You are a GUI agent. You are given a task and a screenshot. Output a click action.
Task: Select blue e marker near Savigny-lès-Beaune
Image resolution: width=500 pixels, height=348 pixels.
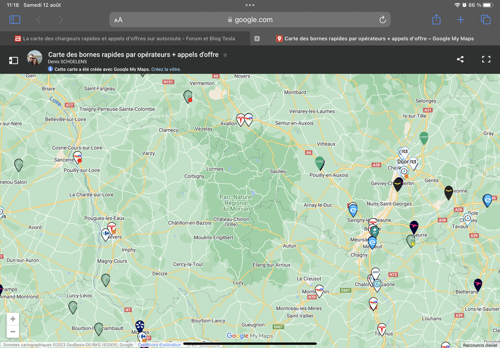pos(353,211)
